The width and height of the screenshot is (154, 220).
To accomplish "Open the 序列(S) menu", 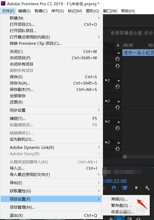I will (x=58, y=11).
